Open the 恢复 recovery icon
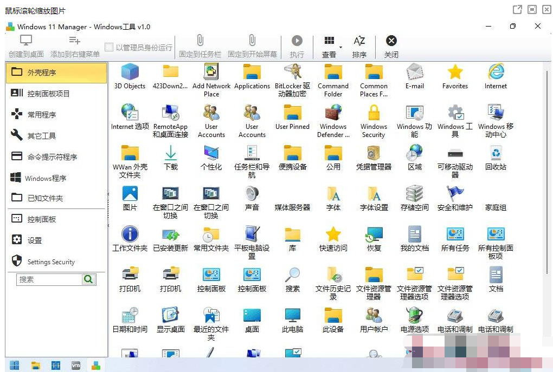Viewport: 553px width, 372px height. click(x=374, y=238)
